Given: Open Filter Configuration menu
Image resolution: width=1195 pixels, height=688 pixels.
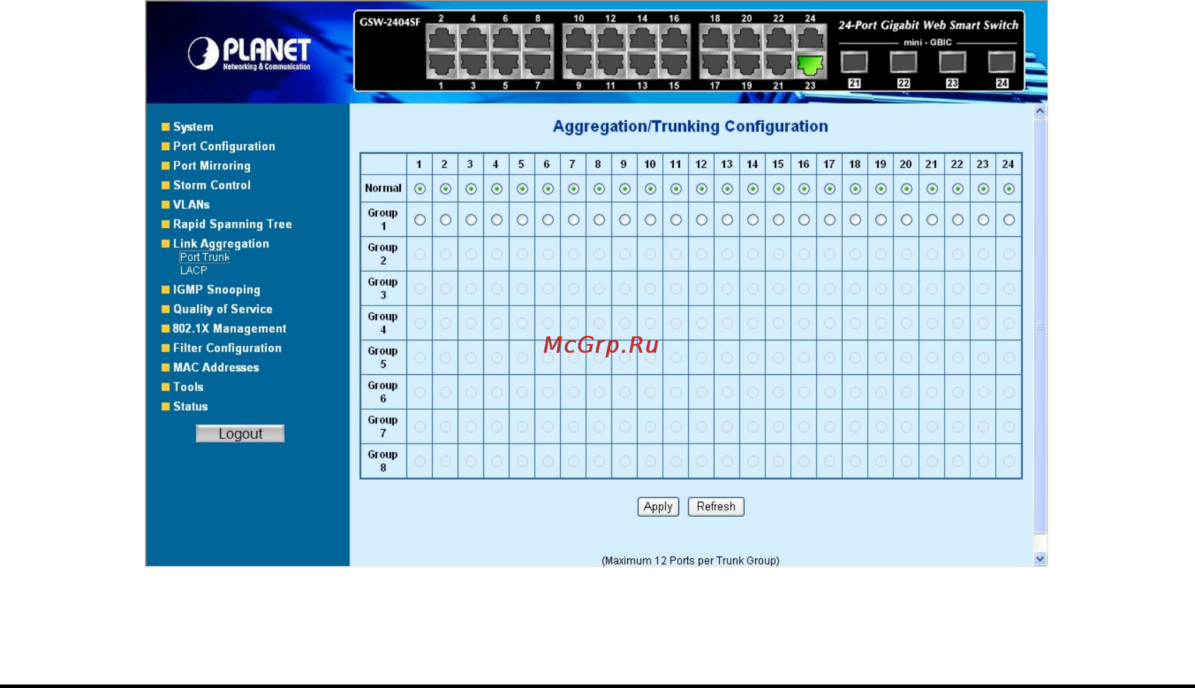Looking at the screenshot, I should coord(227,348).
